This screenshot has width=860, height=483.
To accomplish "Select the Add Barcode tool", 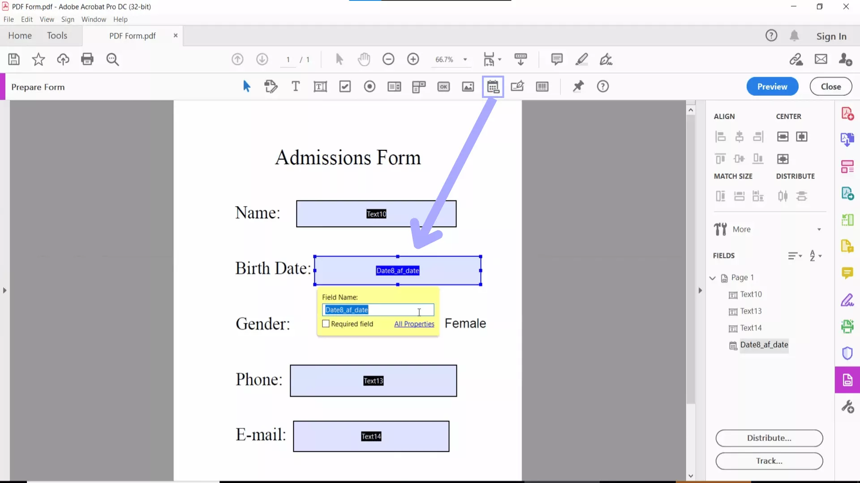I will [x=542, y=87].
